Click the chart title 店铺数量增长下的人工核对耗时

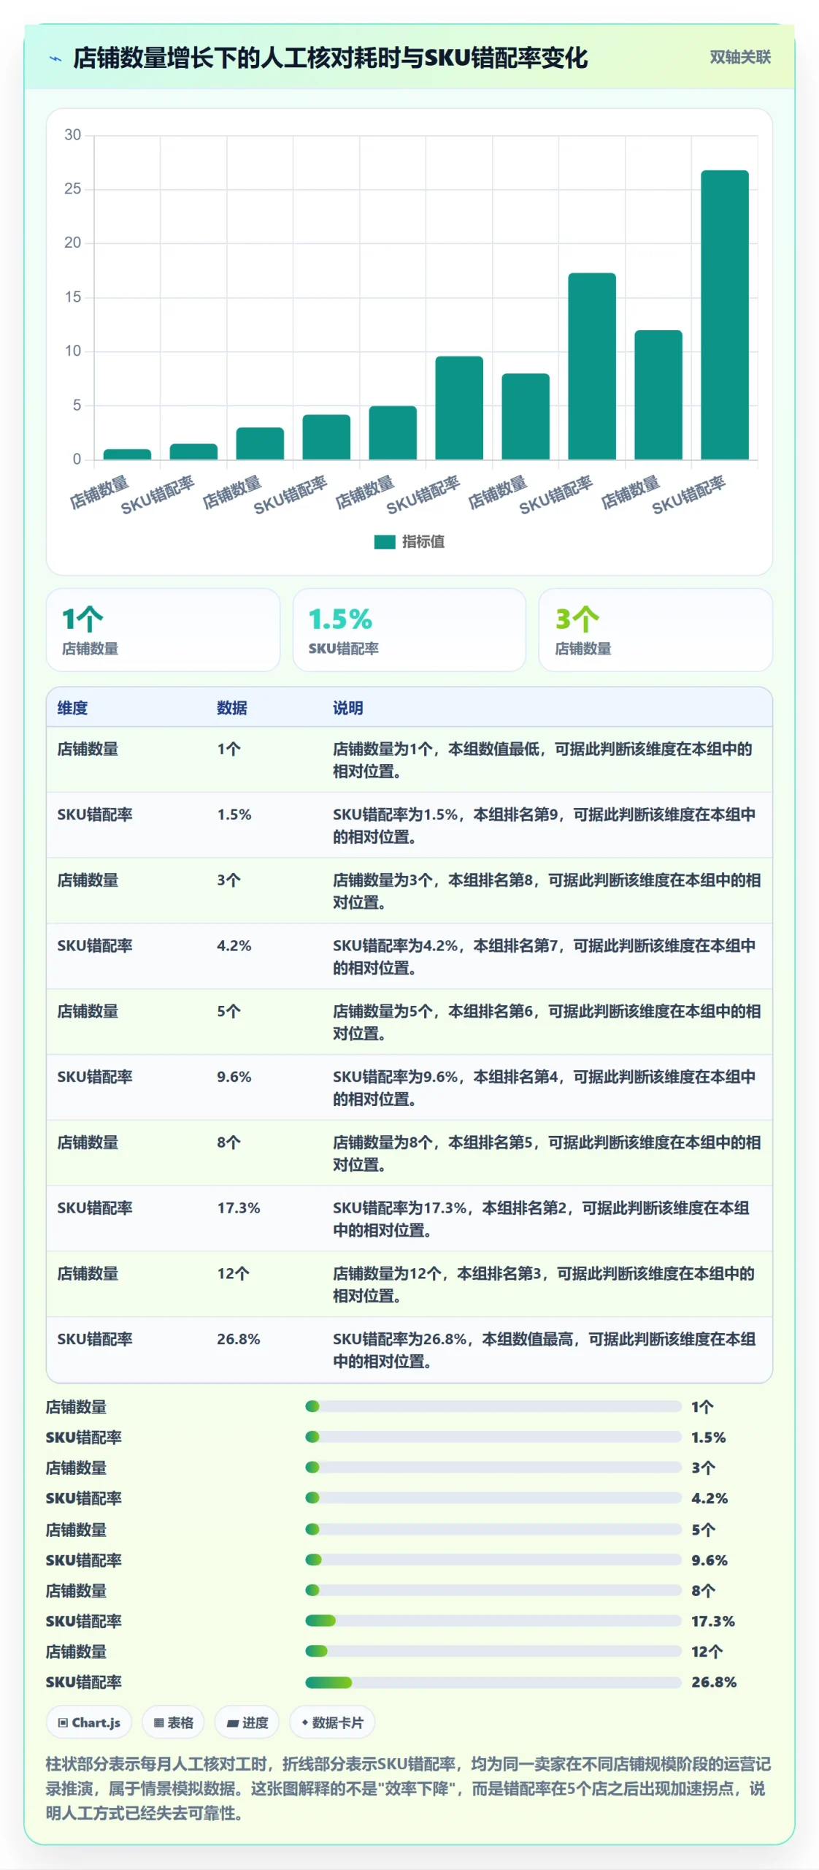tap(330, 58)
